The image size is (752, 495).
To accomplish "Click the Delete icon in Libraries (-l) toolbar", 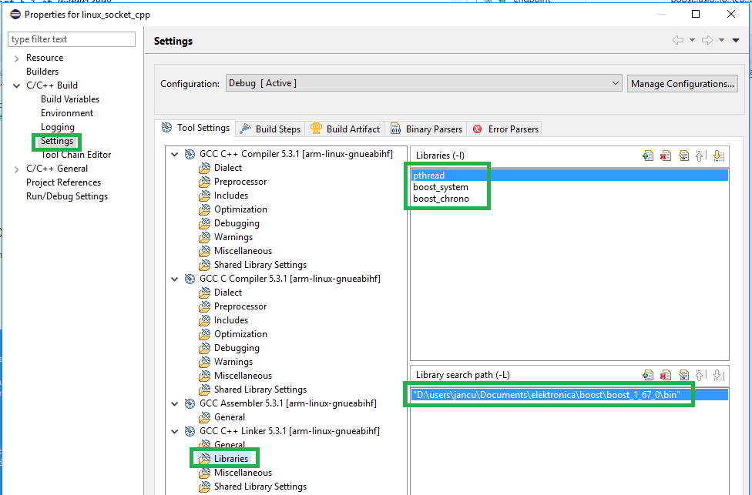I will point(666,156).
